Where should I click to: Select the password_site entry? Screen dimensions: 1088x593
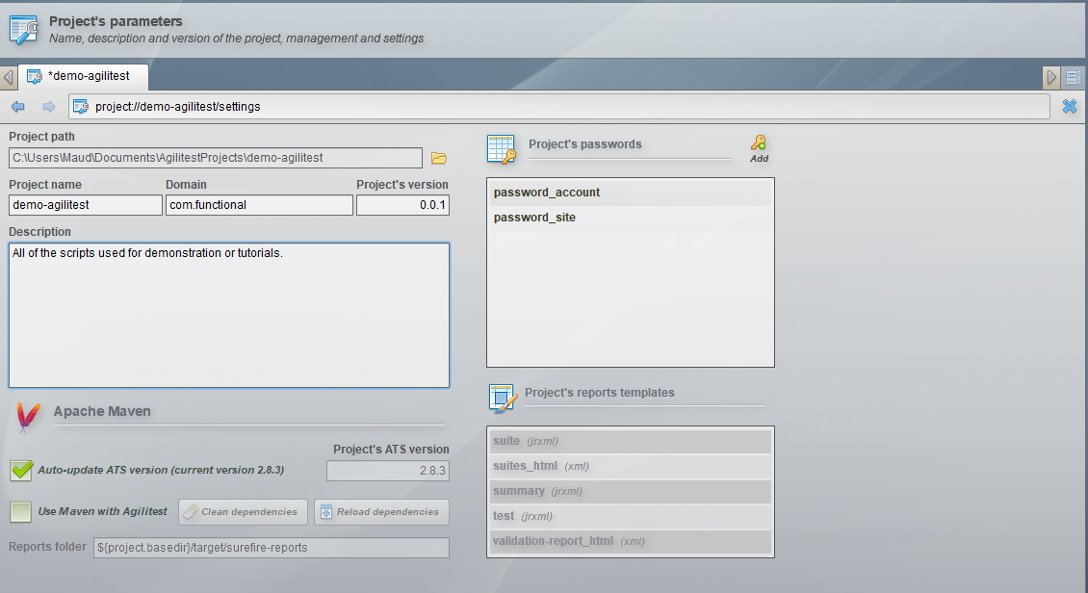click(630, 218)
